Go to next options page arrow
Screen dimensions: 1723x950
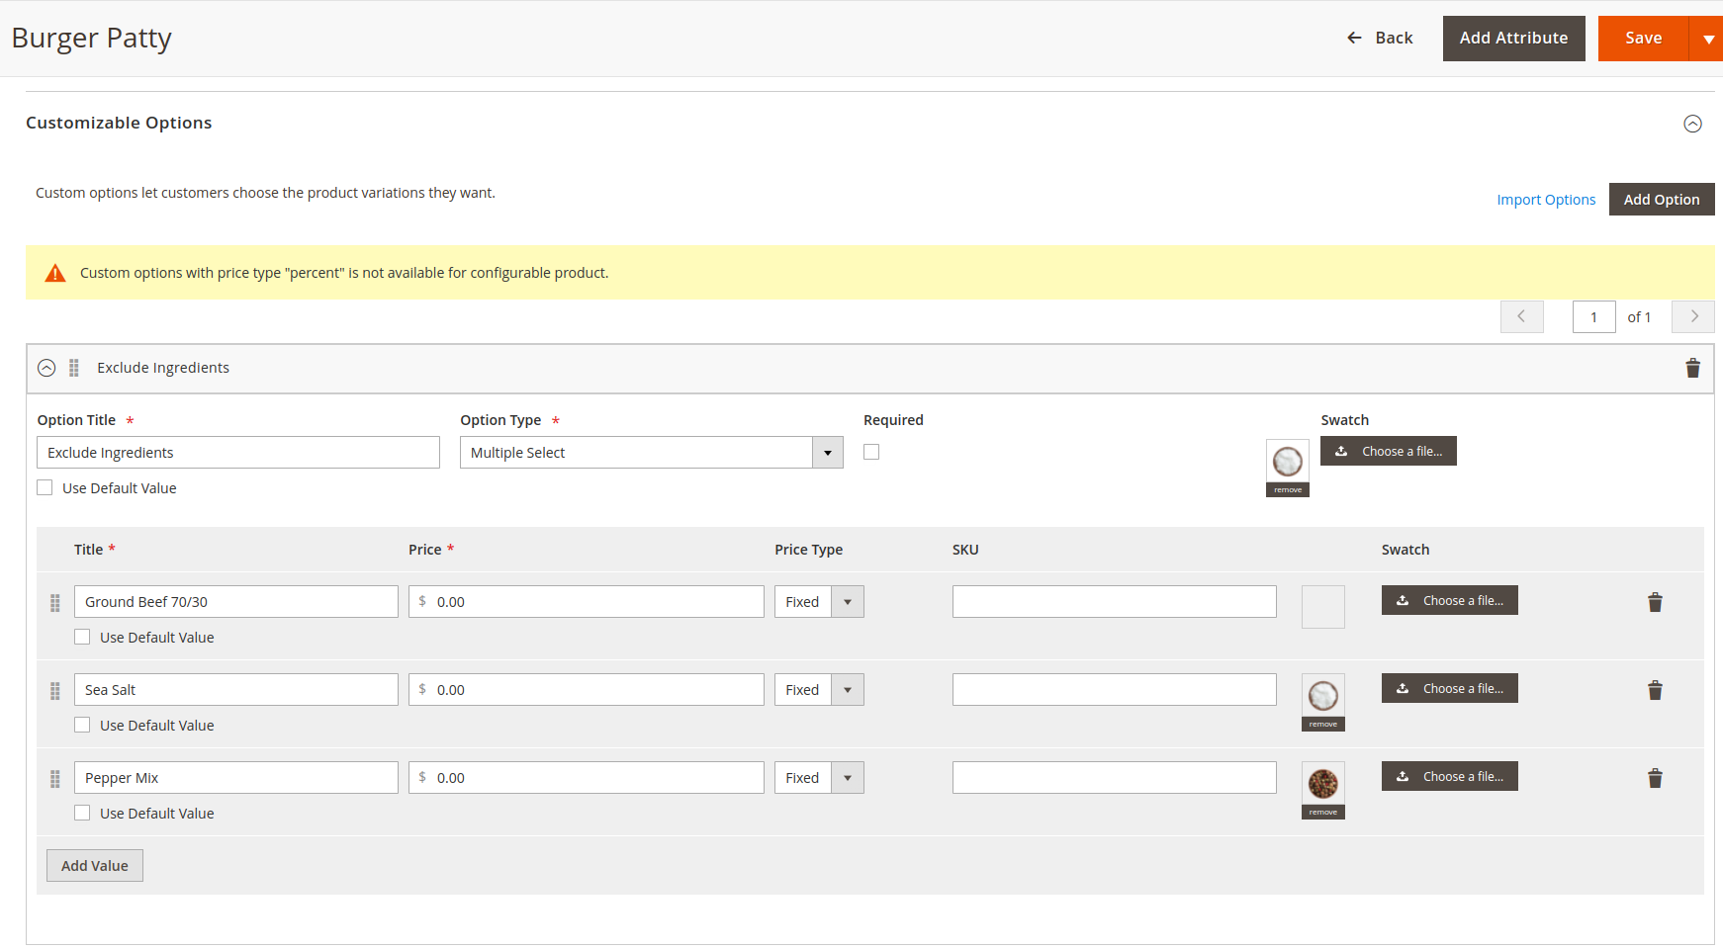(x=1693, y=316)
